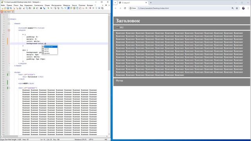Collapse the html tag fold marker
This screenshot has height=141, width=251.
(x=9, y=19)
